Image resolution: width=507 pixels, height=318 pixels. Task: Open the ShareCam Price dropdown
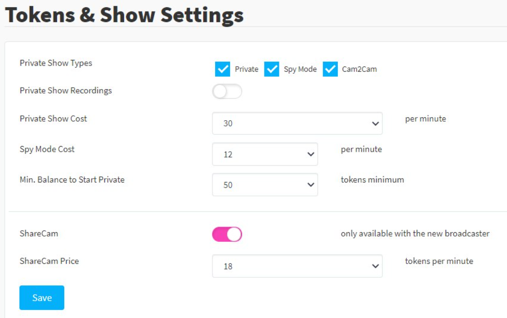(x=297, y=266)
